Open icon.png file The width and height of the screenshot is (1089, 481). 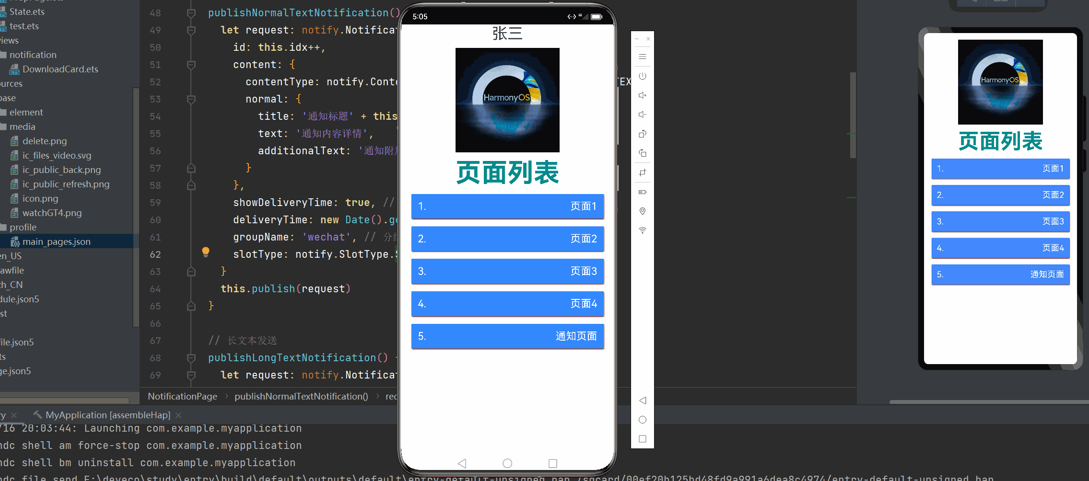pyautogui.click(x=40, y=198)
